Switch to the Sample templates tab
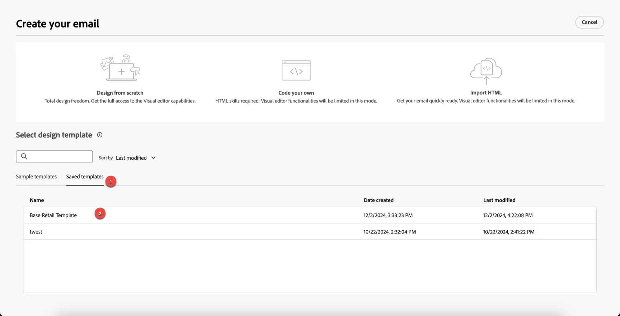Screen dimensions: 620x316 coord(36,176)
